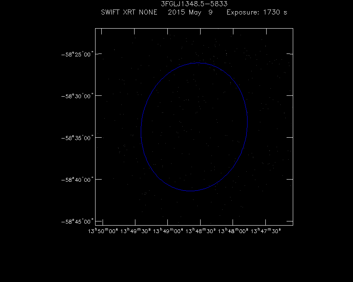Click right ascension label 13h49m30s
353x282 pixels.
coord(135,231)
